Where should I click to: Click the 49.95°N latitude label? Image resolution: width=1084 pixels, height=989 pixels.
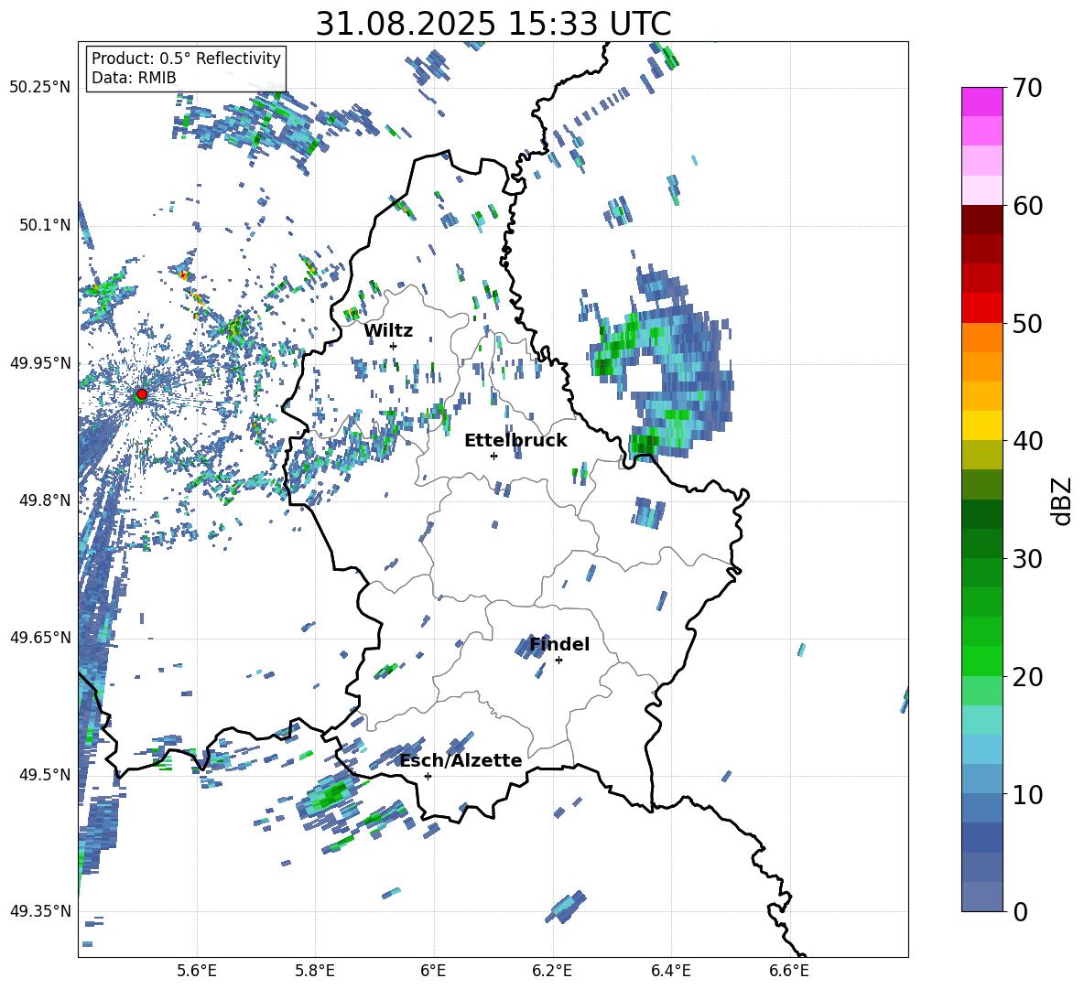click(40, 362)
